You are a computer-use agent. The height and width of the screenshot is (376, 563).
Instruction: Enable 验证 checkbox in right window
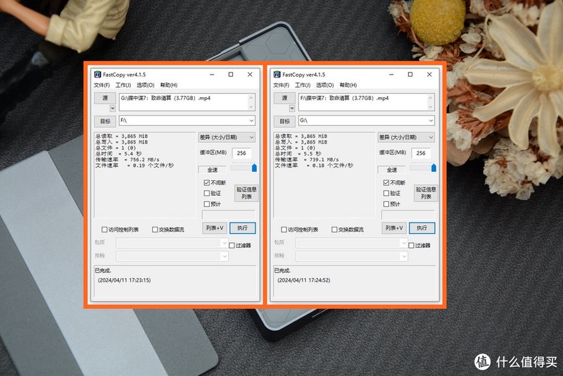pos(386,193)
